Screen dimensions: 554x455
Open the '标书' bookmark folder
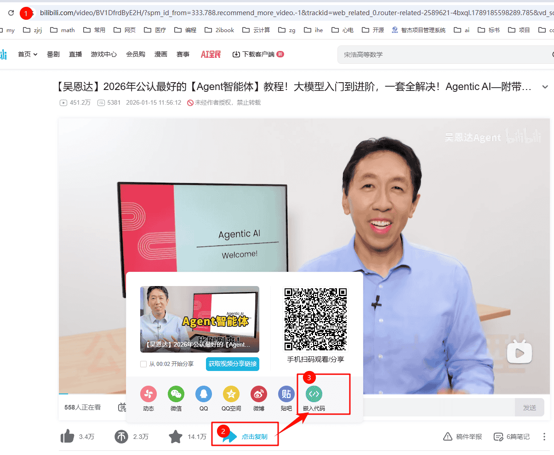(489, 30)
